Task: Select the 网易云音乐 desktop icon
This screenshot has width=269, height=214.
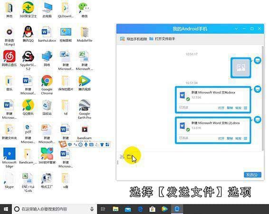Action: (x=9, y=58)
